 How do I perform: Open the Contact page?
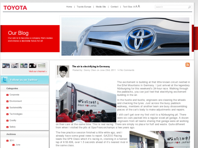114,7
